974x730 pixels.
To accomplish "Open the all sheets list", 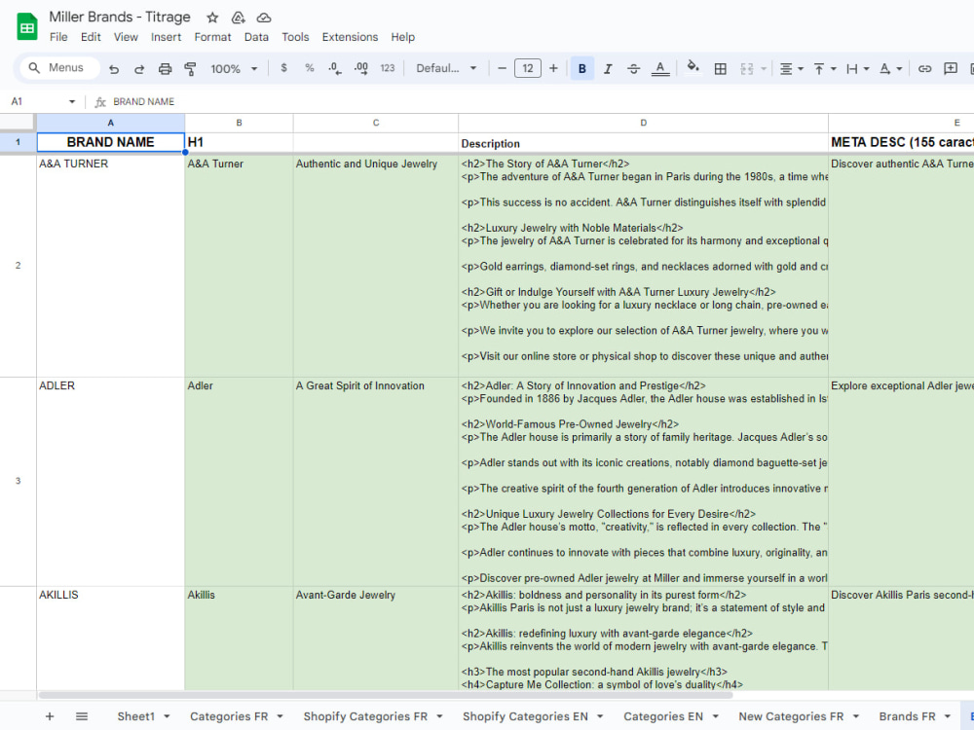I will pyautogui.click(x=82, y=716).
